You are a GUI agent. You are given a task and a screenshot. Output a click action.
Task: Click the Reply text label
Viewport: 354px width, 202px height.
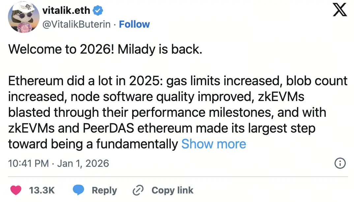point(104,190)
